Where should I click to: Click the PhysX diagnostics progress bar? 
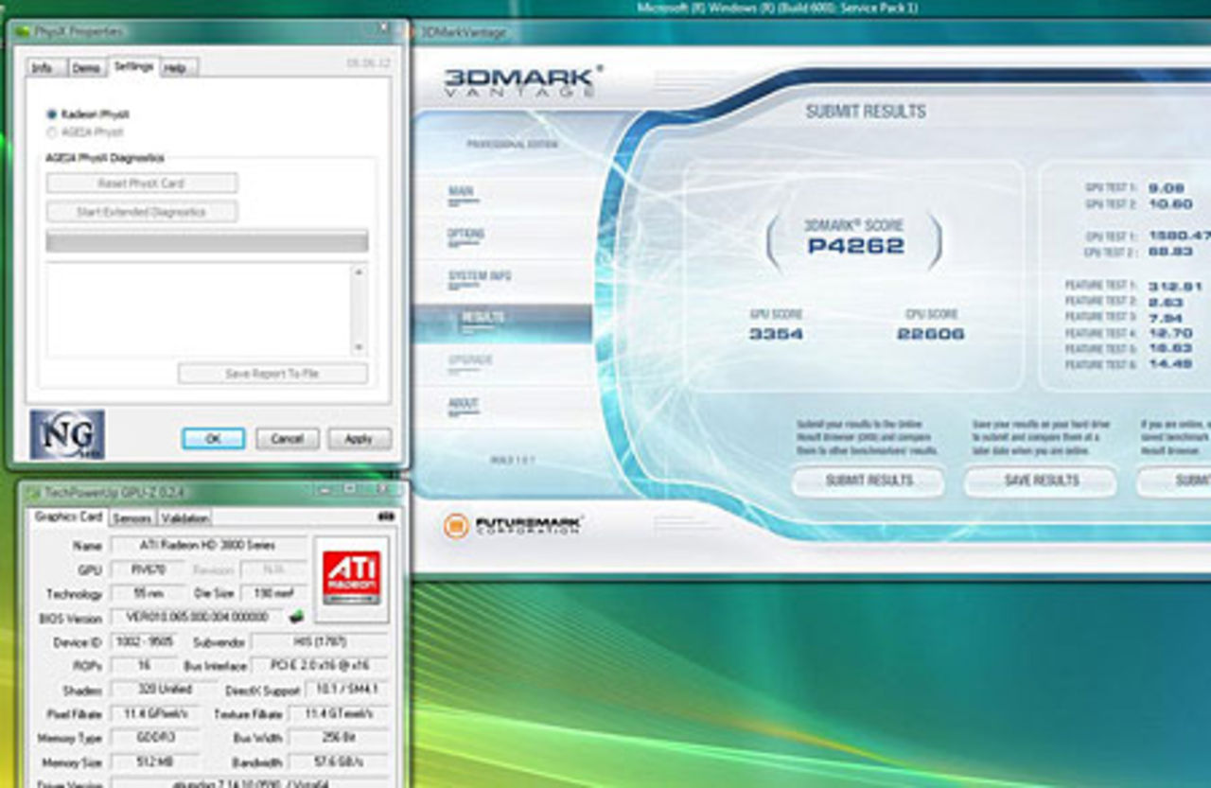click(207, 241)
